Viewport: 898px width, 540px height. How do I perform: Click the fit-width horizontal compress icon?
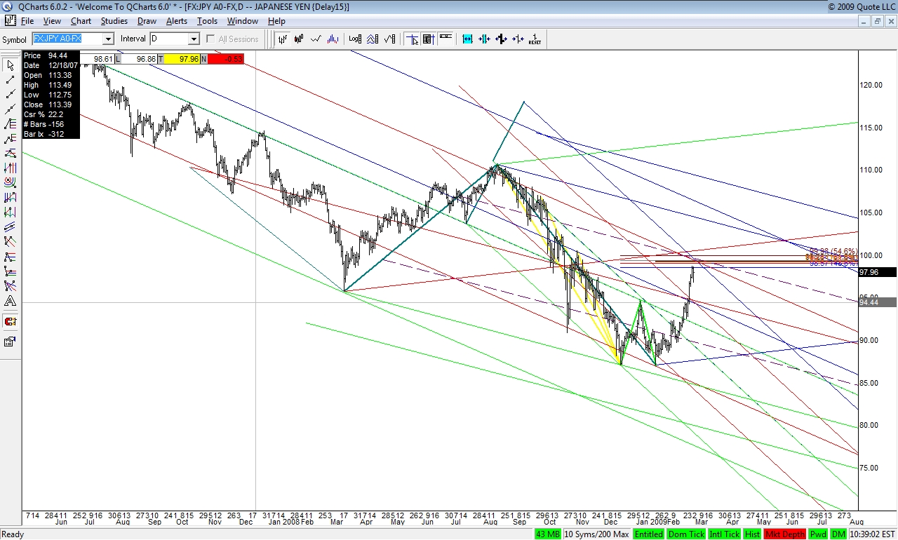click(467, 39)
